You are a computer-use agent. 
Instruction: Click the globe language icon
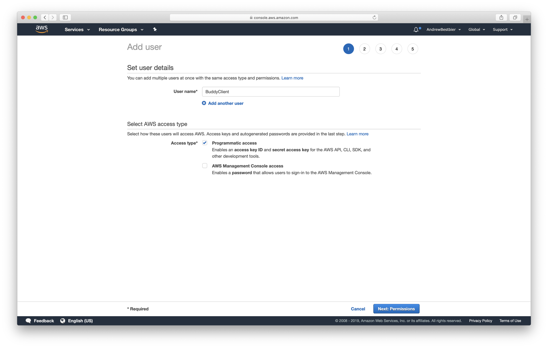pos(63,321)
